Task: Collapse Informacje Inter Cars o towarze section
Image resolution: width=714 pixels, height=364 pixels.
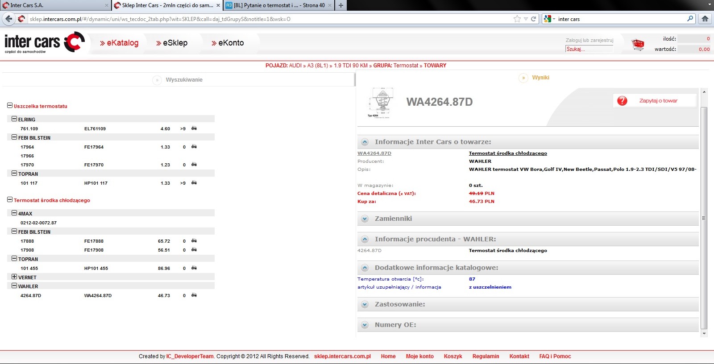Action: (365, 142)
